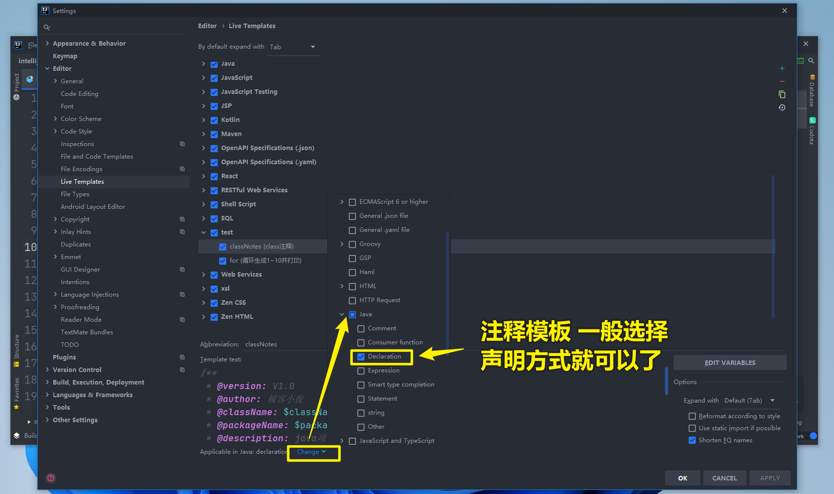Viewport: 834px width, 494px height.
Task: Open help with the question mark icon
Action: [x=51, y=478]
